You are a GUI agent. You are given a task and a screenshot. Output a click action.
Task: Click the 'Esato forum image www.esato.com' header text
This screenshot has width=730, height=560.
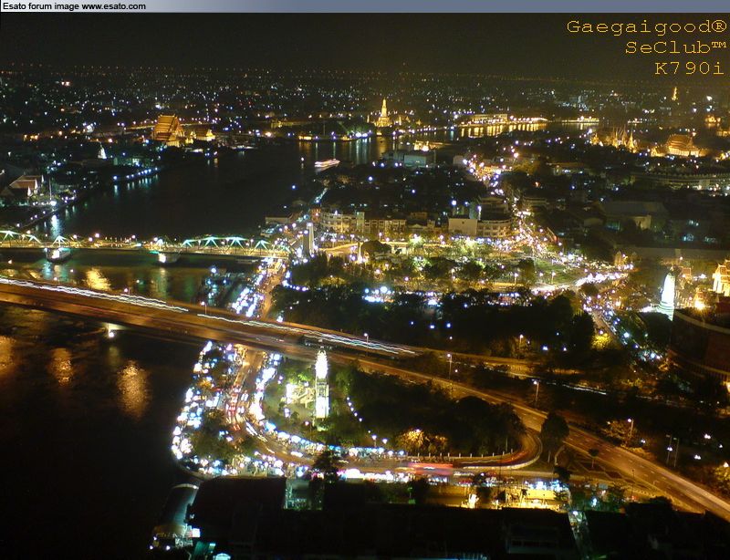click(74, 6)
